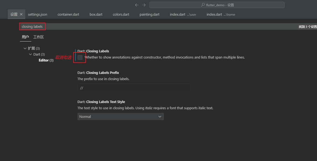Screen dimensions: 317x161
Task: Click the closing labels settings search box
Action: coord(162,26)
